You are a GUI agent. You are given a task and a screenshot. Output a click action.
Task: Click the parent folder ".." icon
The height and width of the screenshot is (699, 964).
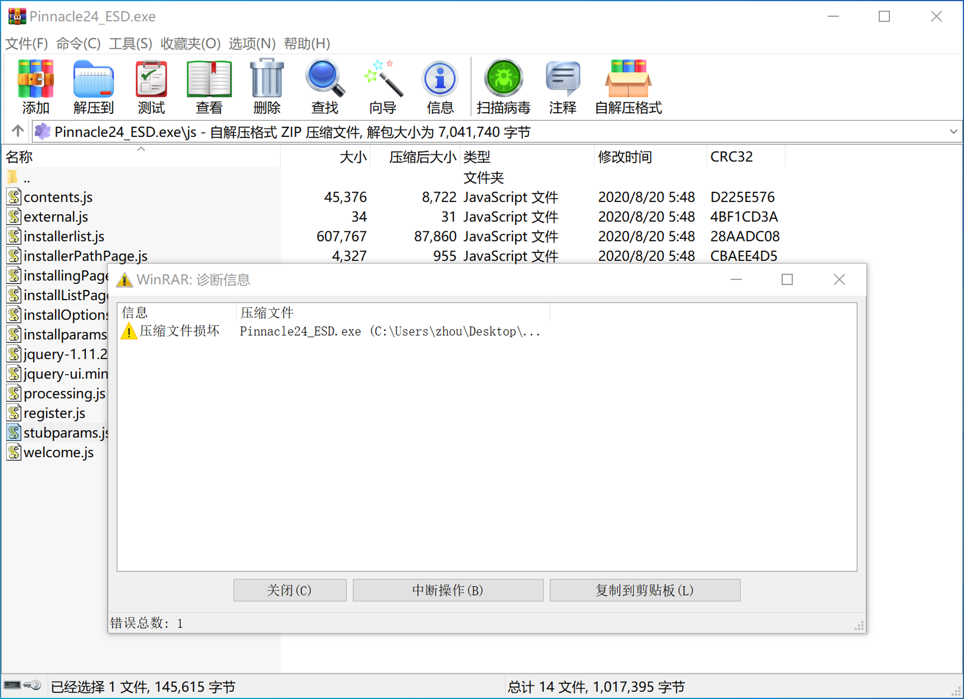13,177
